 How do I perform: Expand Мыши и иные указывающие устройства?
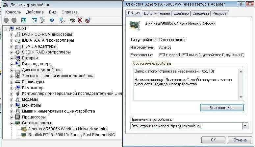(x=12, y=112)
